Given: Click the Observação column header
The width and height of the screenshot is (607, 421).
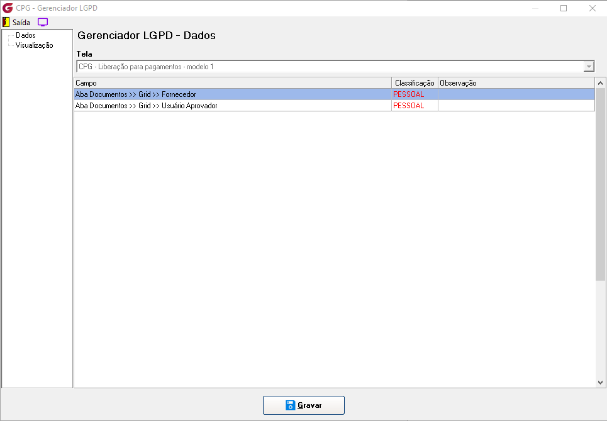Looking at the screenshot, I should click(x=516, y=83).
